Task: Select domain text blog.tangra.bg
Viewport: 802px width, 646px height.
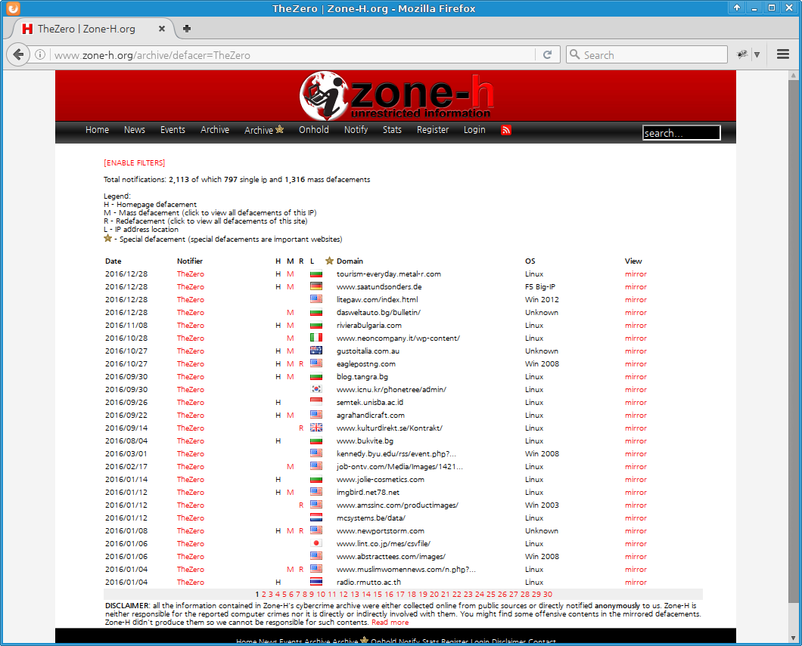Action: [x=362, y=377]
